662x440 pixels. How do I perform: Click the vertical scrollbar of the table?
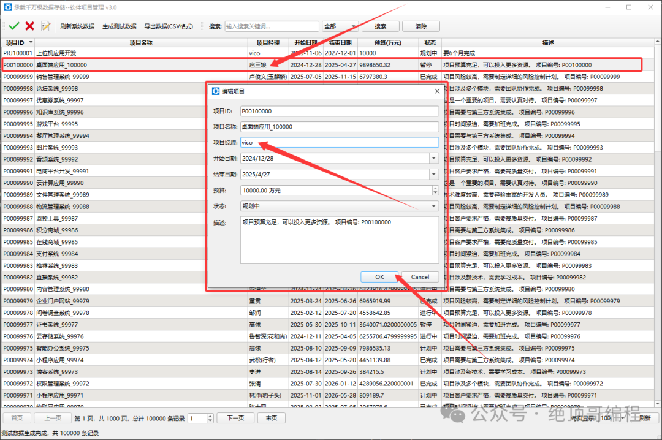658,222
